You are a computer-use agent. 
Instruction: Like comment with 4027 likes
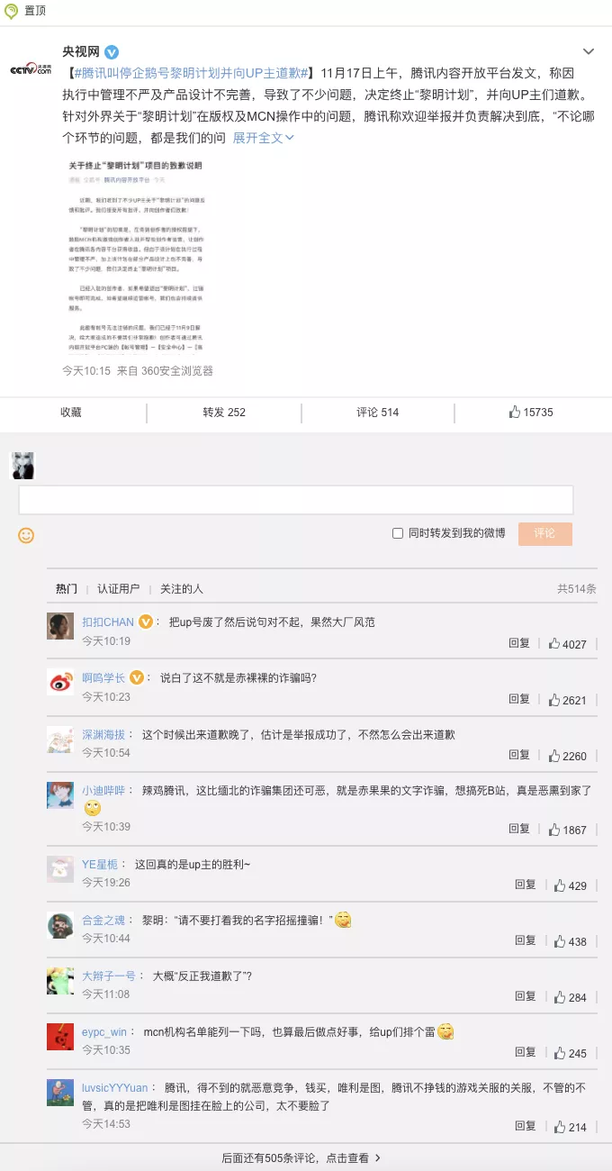coord(568,644)
